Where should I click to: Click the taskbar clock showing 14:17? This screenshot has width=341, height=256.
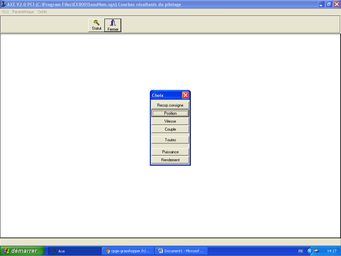[x=332, y=251]
